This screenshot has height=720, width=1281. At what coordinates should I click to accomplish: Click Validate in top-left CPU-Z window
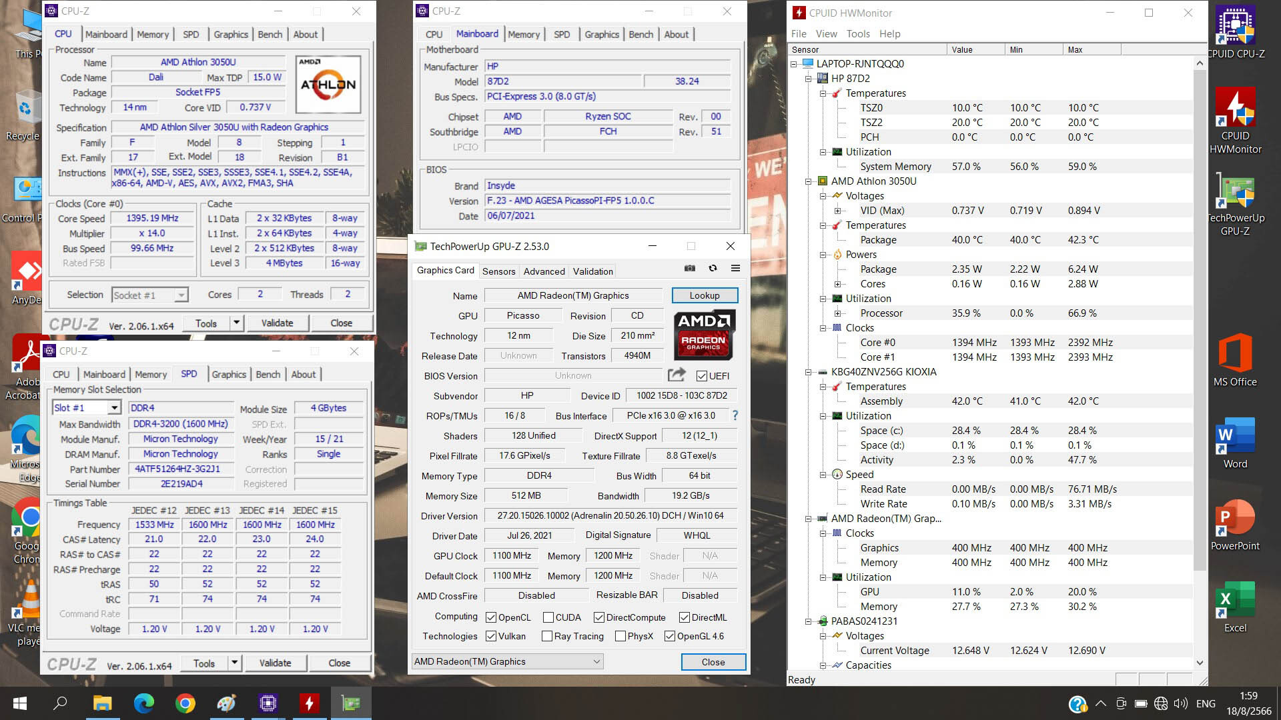coord(277,323)
